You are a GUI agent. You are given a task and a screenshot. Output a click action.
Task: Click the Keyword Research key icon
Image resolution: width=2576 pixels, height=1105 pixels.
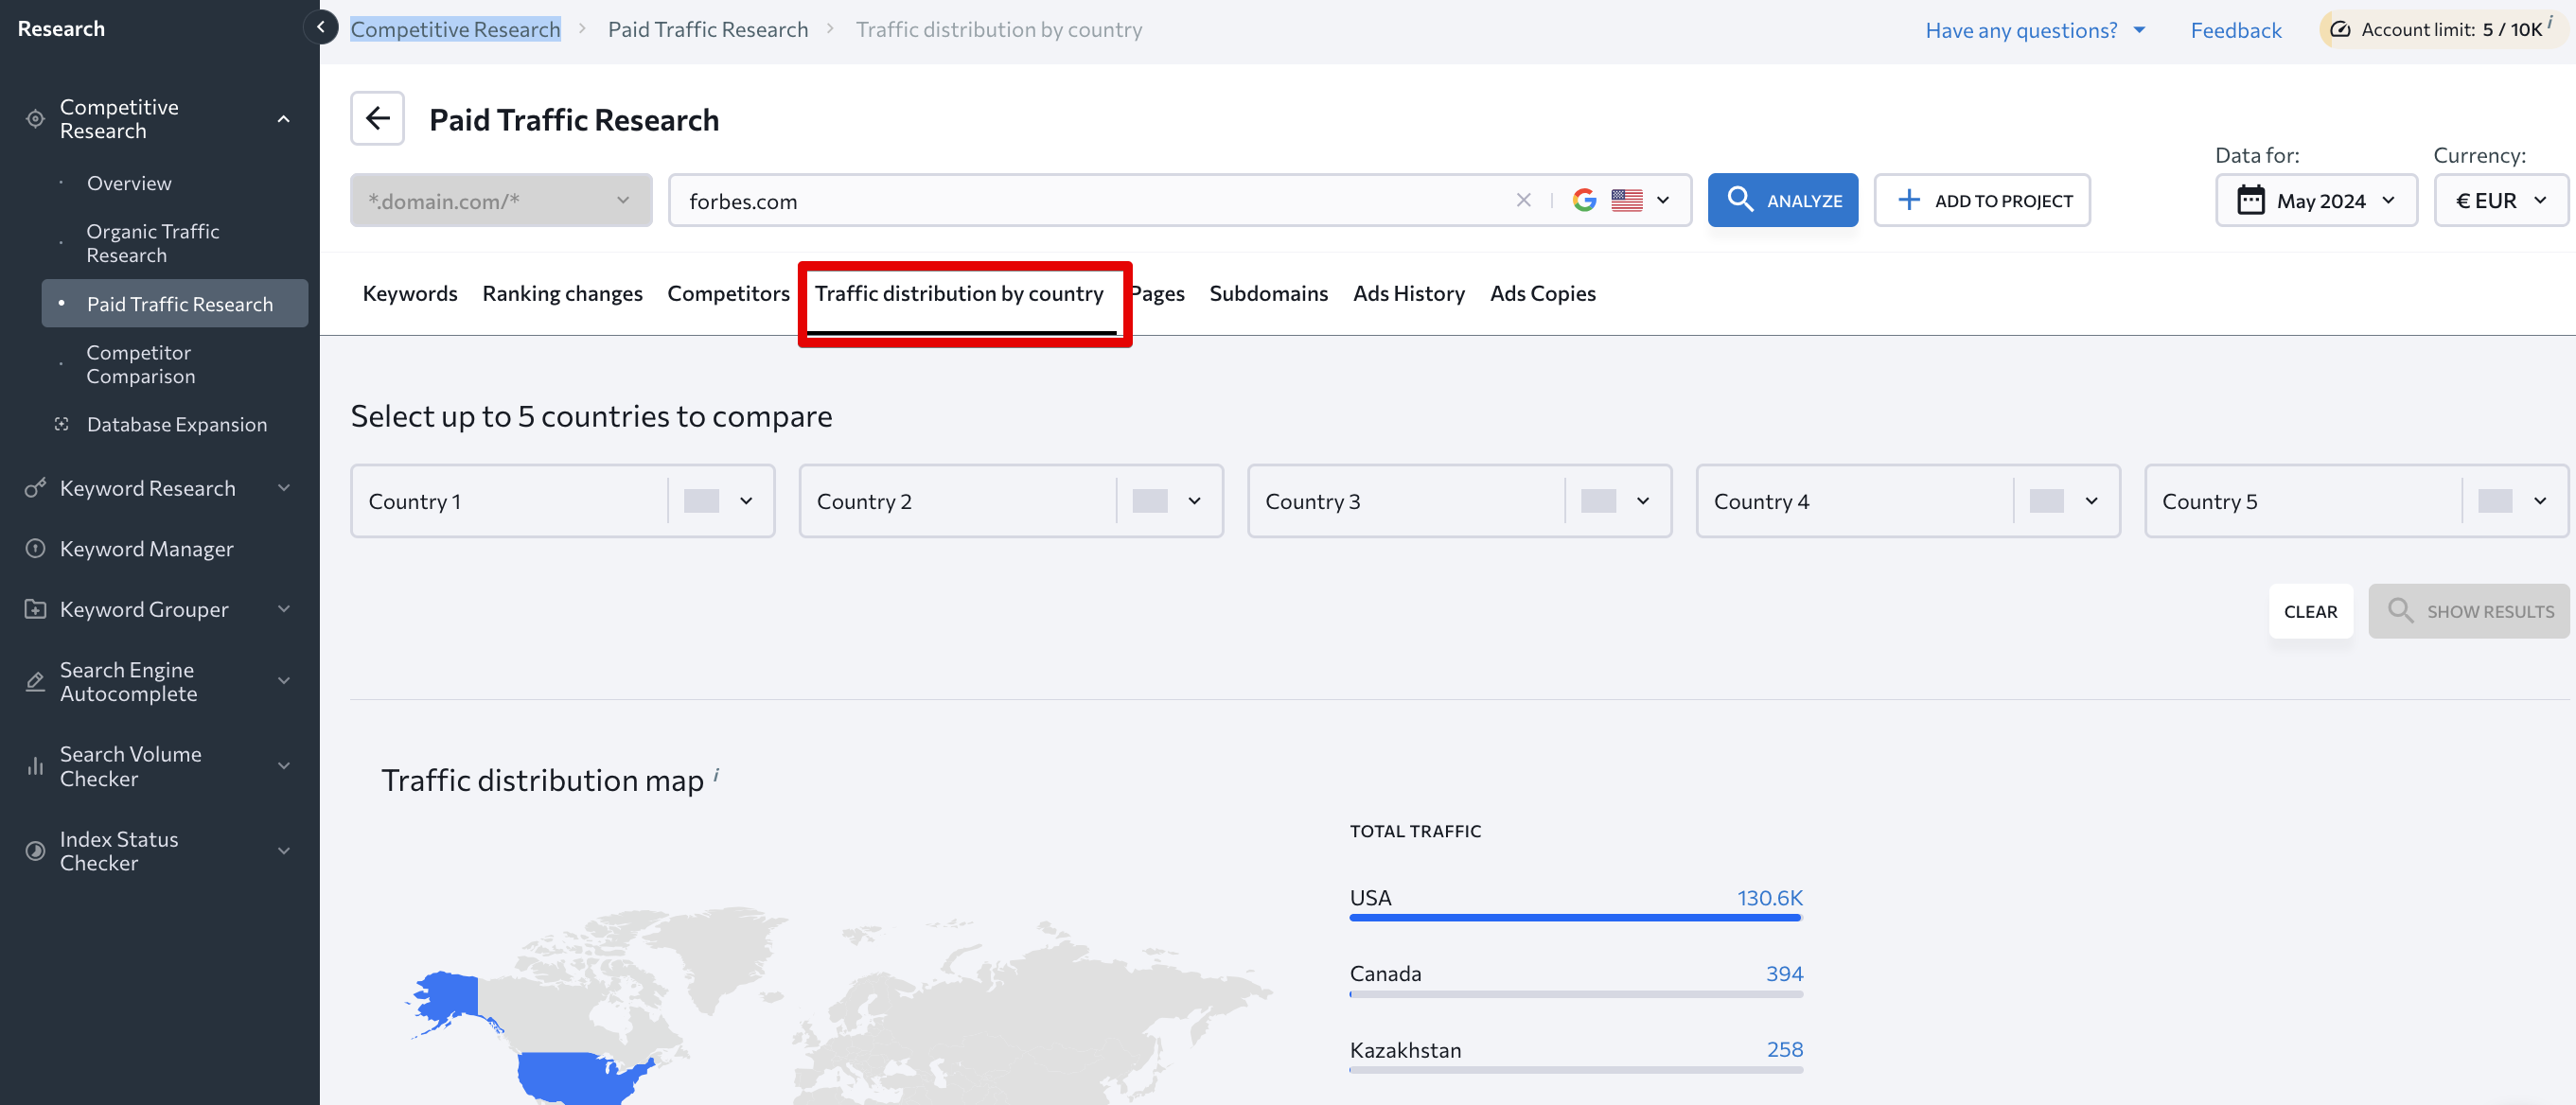point(35,488)
